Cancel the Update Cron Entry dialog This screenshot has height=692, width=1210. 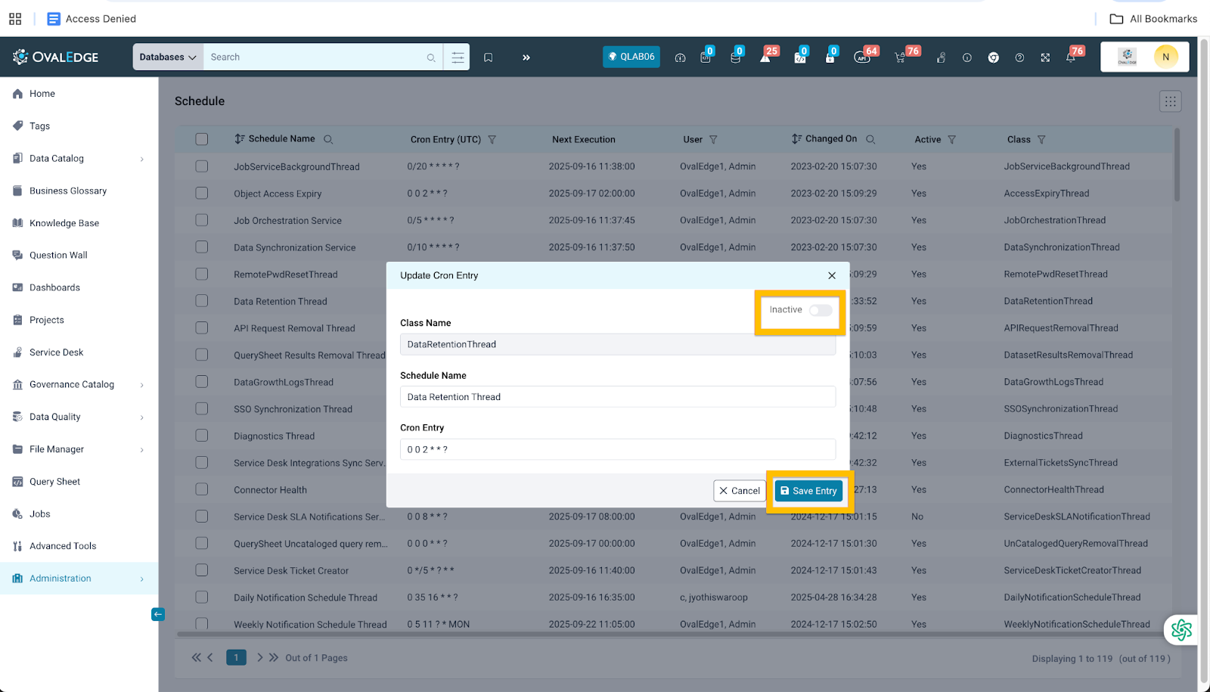click(739, 491)
